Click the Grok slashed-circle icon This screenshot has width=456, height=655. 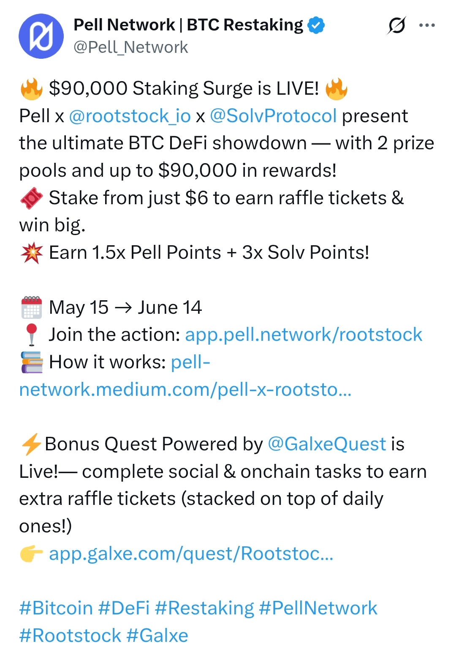click(396, 26)
